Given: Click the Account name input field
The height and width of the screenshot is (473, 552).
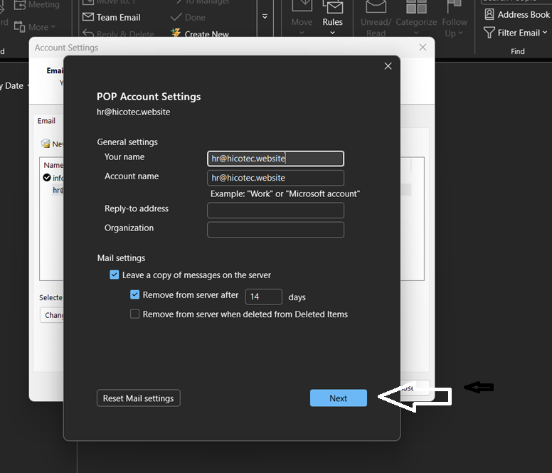Looking at the screenshot, I should [x=276, y=178].
